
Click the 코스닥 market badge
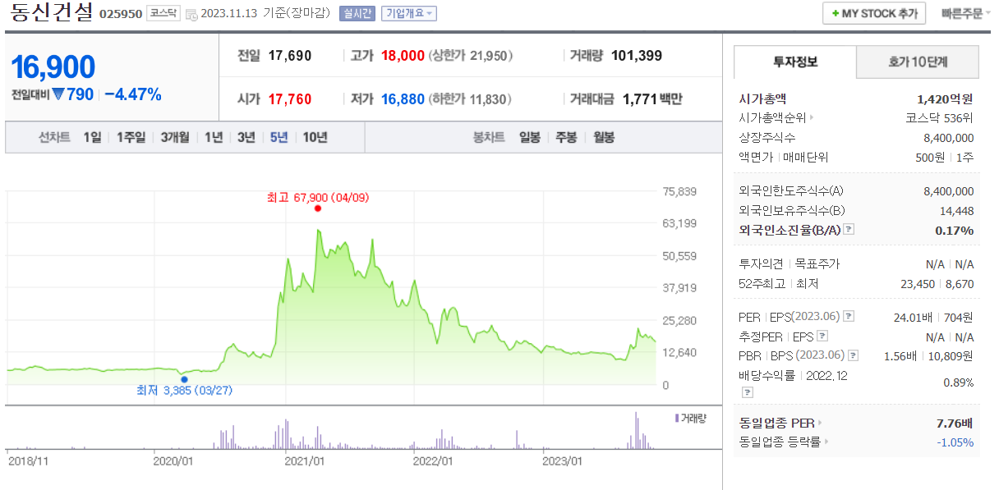[163, 14]
